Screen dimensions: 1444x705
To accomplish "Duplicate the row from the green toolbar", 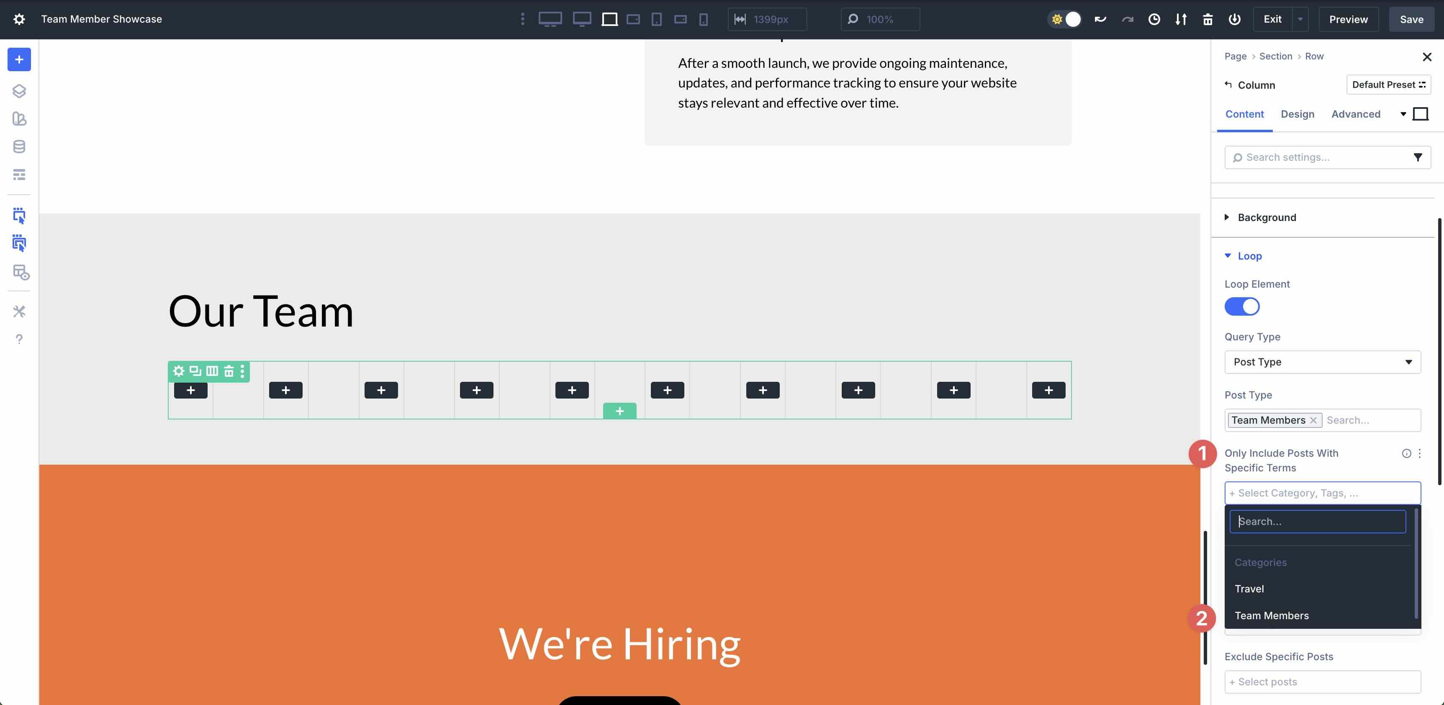I will (x=195, y=371).
